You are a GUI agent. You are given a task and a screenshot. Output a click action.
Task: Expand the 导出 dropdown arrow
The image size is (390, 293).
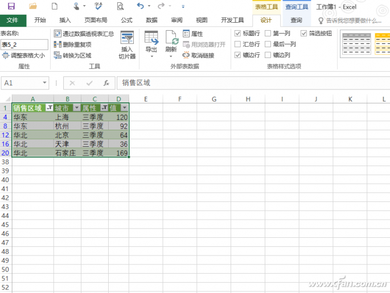[x=151, y=57]
